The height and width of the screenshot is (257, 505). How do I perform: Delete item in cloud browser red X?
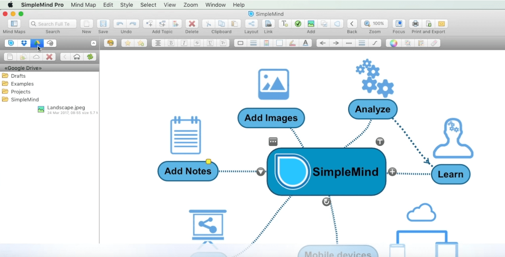[x=49, y=57]
